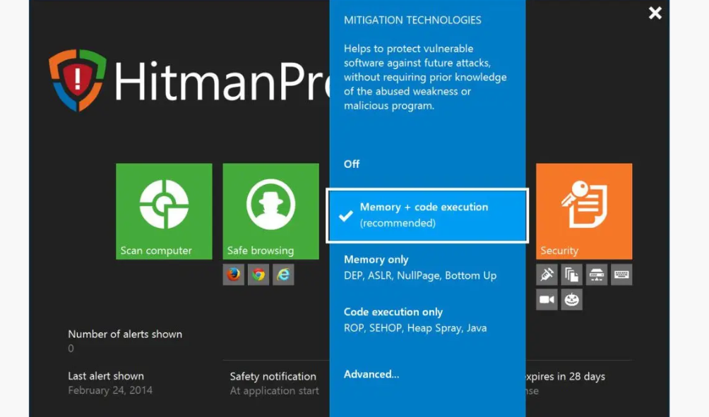
Task: Choose the Code execution only option
Action: (415, 320)
